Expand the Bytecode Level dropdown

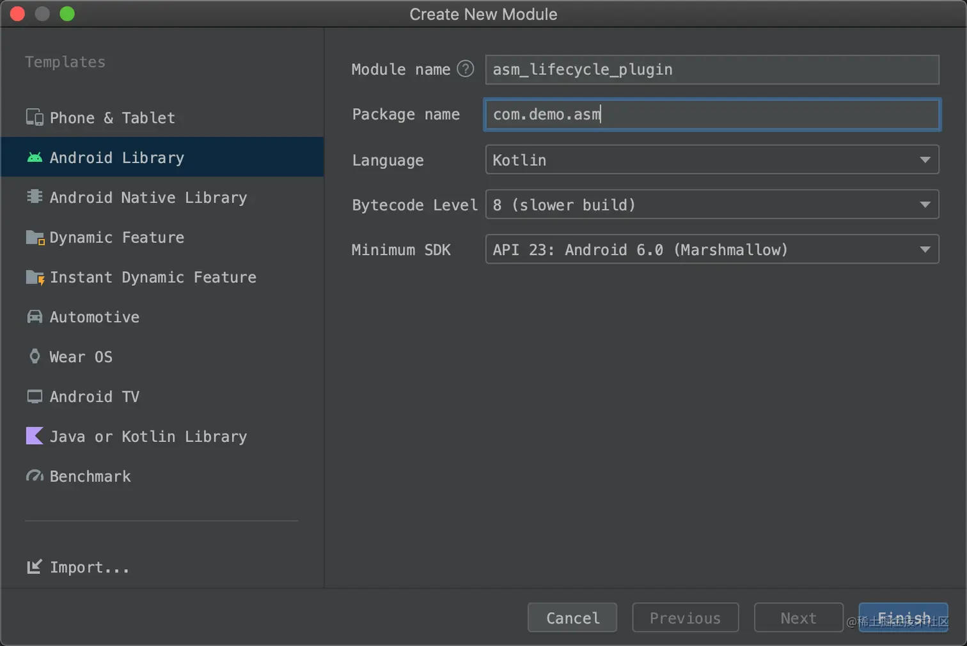[x=712, y=205]
